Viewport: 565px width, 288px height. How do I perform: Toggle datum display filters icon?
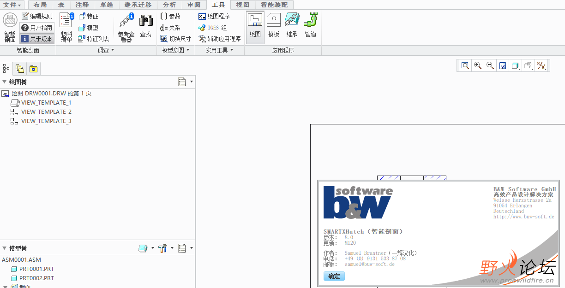(x=541, y=65)
